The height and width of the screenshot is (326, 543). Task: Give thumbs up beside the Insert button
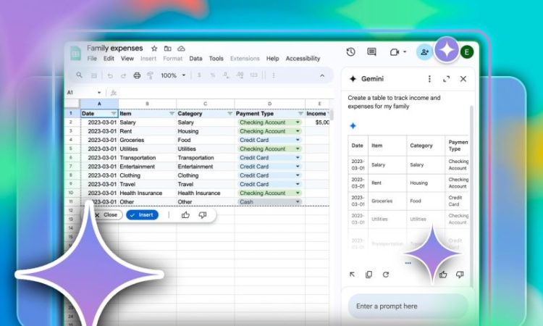click(x=185, y=215)
